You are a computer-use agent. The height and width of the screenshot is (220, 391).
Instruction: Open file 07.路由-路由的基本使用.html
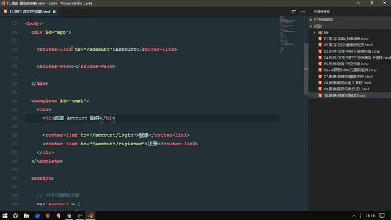coord(348,76)
